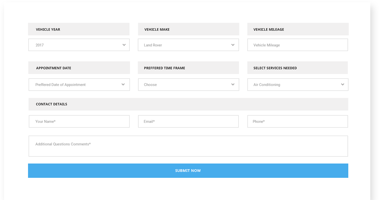Focus the Vehicle Mileage text field
This screenshot has width=379, height=200.
298,45
